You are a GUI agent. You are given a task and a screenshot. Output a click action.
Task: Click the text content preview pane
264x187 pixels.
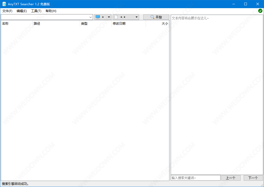coord(217,95)
